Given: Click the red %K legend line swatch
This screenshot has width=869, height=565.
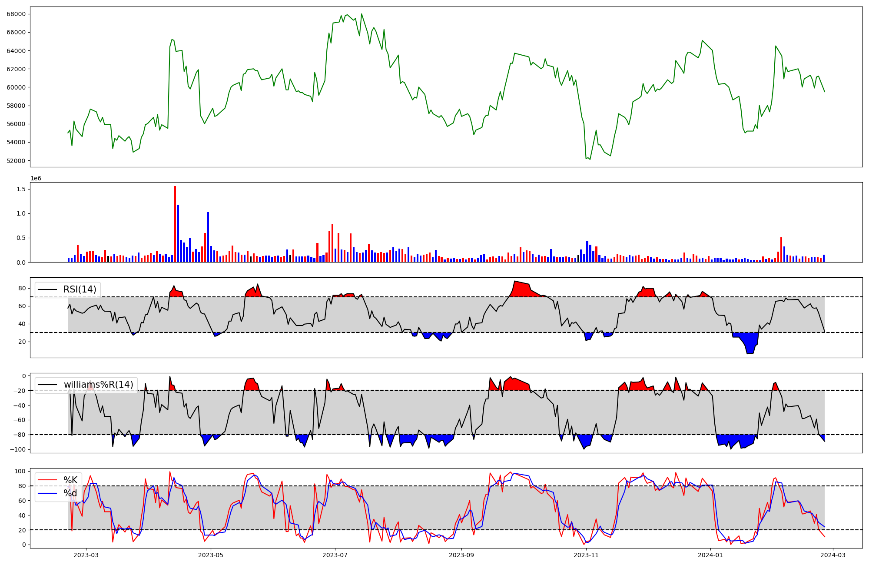Looking at the screenshot, I should coord(48,480).
